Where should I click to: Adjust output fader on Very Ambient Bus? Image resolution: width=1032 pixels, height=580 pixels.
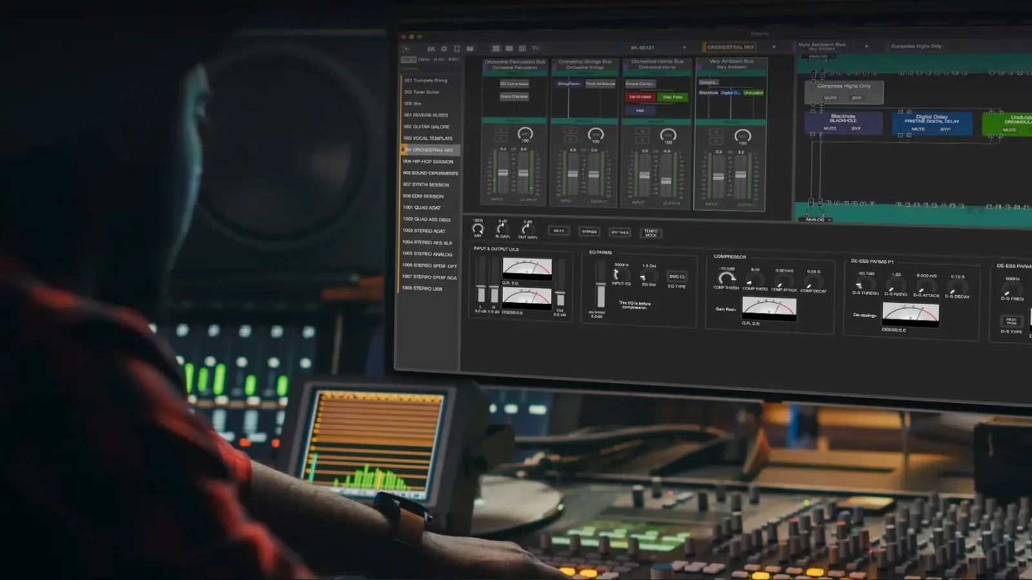741,175
